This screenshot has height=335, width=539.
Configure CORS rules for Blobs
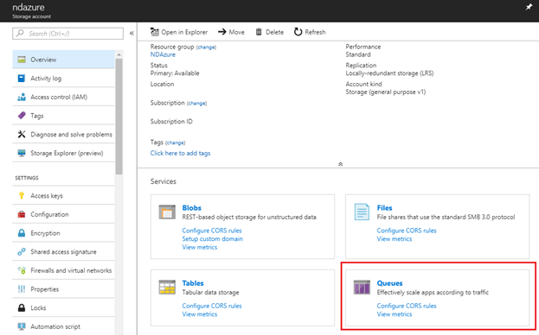pos(212,231)
